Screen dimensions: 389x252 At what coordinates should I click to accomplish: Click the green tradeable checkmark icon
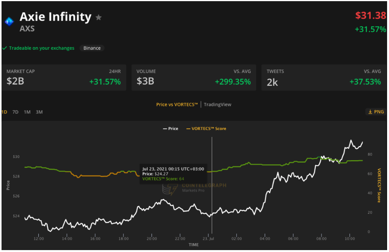5,48
